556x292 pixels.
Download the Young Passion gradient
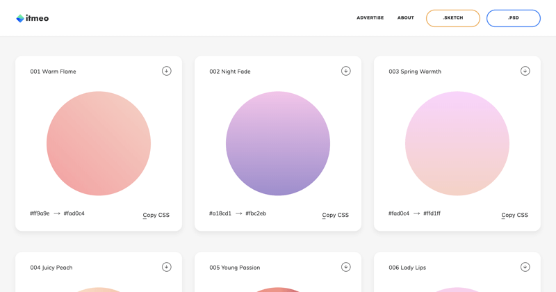pyautogui.click(x=345, y=267)
